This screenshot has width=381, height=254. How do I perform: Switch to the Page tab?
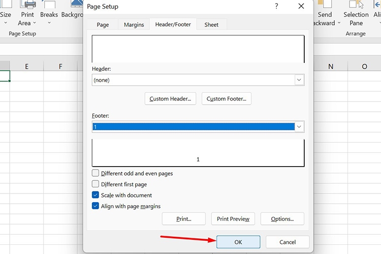coord(103,24)
